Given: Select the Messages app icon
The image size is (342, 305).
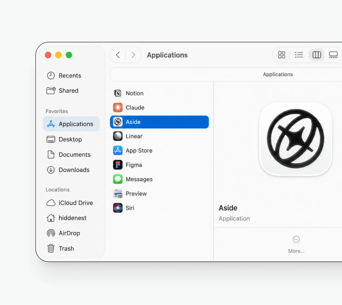Looking at the screenshot, I should (x=118, y=179).
